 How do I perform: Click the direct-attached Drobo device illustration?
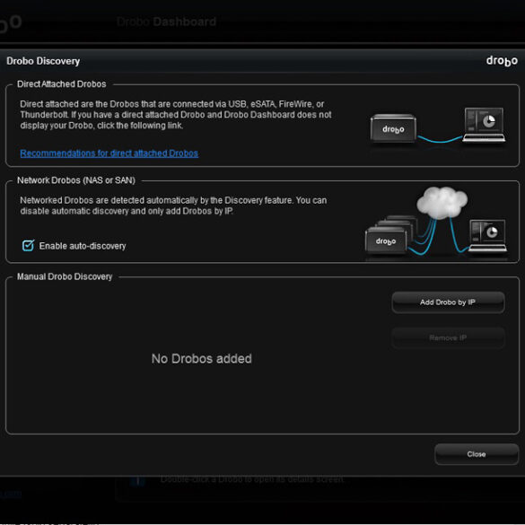click(x=393, y=128)
